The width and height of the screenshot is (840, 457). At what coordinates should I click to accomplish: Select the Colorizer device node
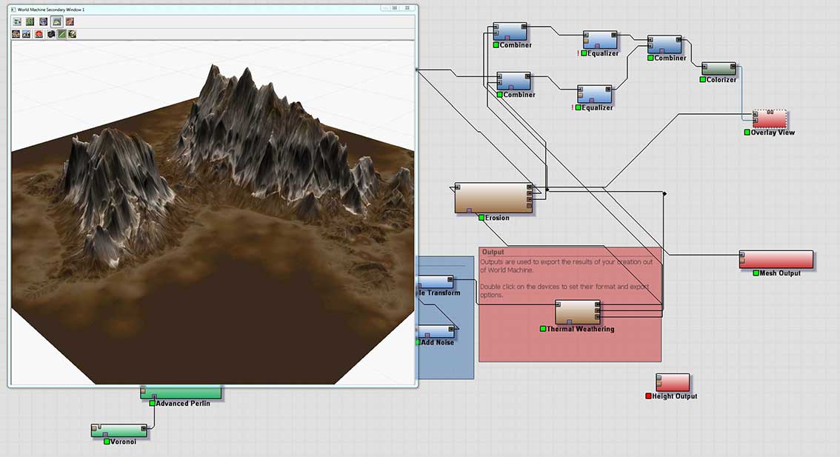pyautogui.click(x=718, y=69)
